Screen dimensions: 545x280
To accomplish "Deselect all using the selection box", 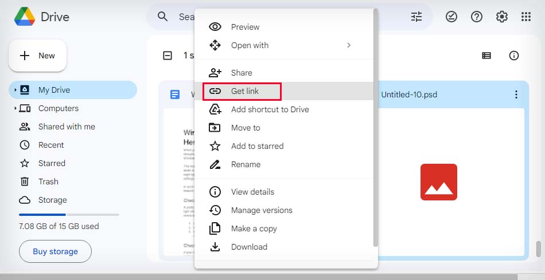I will 168,56.
